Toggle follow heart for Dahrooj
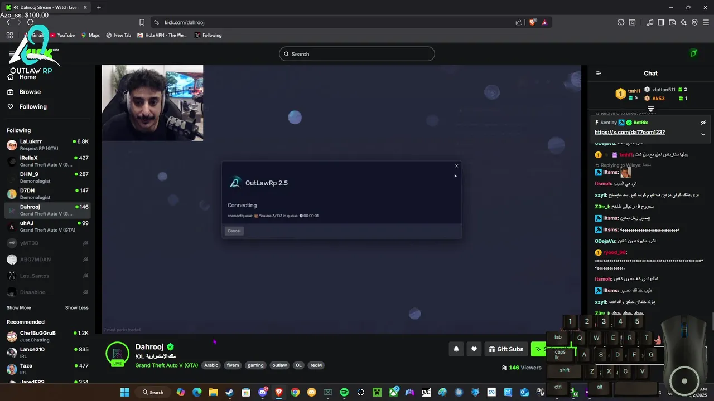The width and height of the screenshot is (714, 401). pyautogui.click(x=474, y=349)
